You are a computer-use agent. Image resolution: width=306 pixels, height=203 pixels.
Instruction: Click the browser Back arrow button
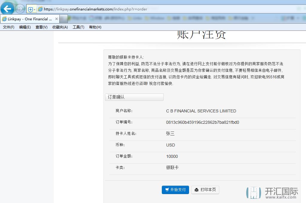click(x=7, y=9)
